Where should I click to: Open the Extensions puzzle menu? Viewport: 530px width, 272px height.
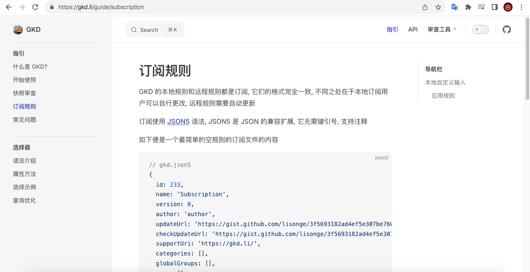468,7
